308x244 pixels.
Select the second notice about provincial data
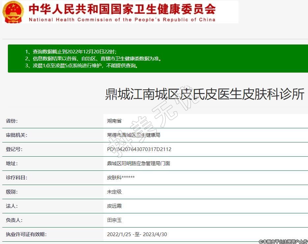coord(94,59)
